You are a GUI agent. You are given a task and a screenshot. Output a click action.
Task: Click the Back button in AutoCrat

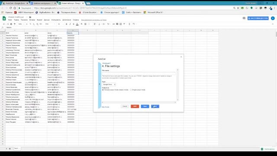145,106
